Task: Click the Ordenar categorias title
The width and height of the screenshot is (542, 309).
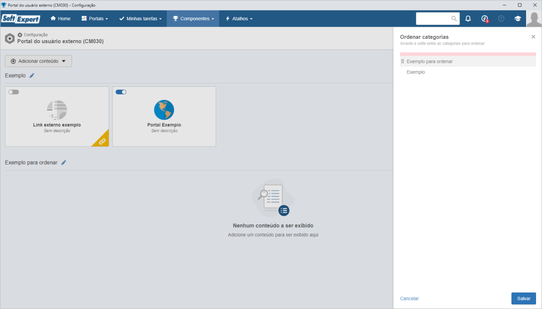Action: tap(424, 37)
